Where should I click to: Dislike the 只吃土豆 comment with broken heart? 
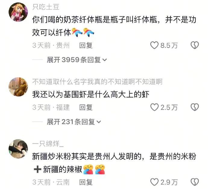[x=195, y=45]
